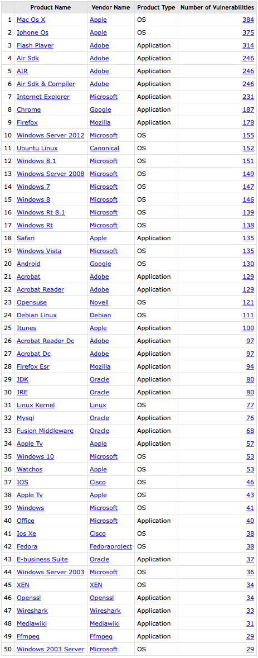Open the 384 vulnerabilities count link
Viewport: 258px width, 658px height.
pos(248,20)
